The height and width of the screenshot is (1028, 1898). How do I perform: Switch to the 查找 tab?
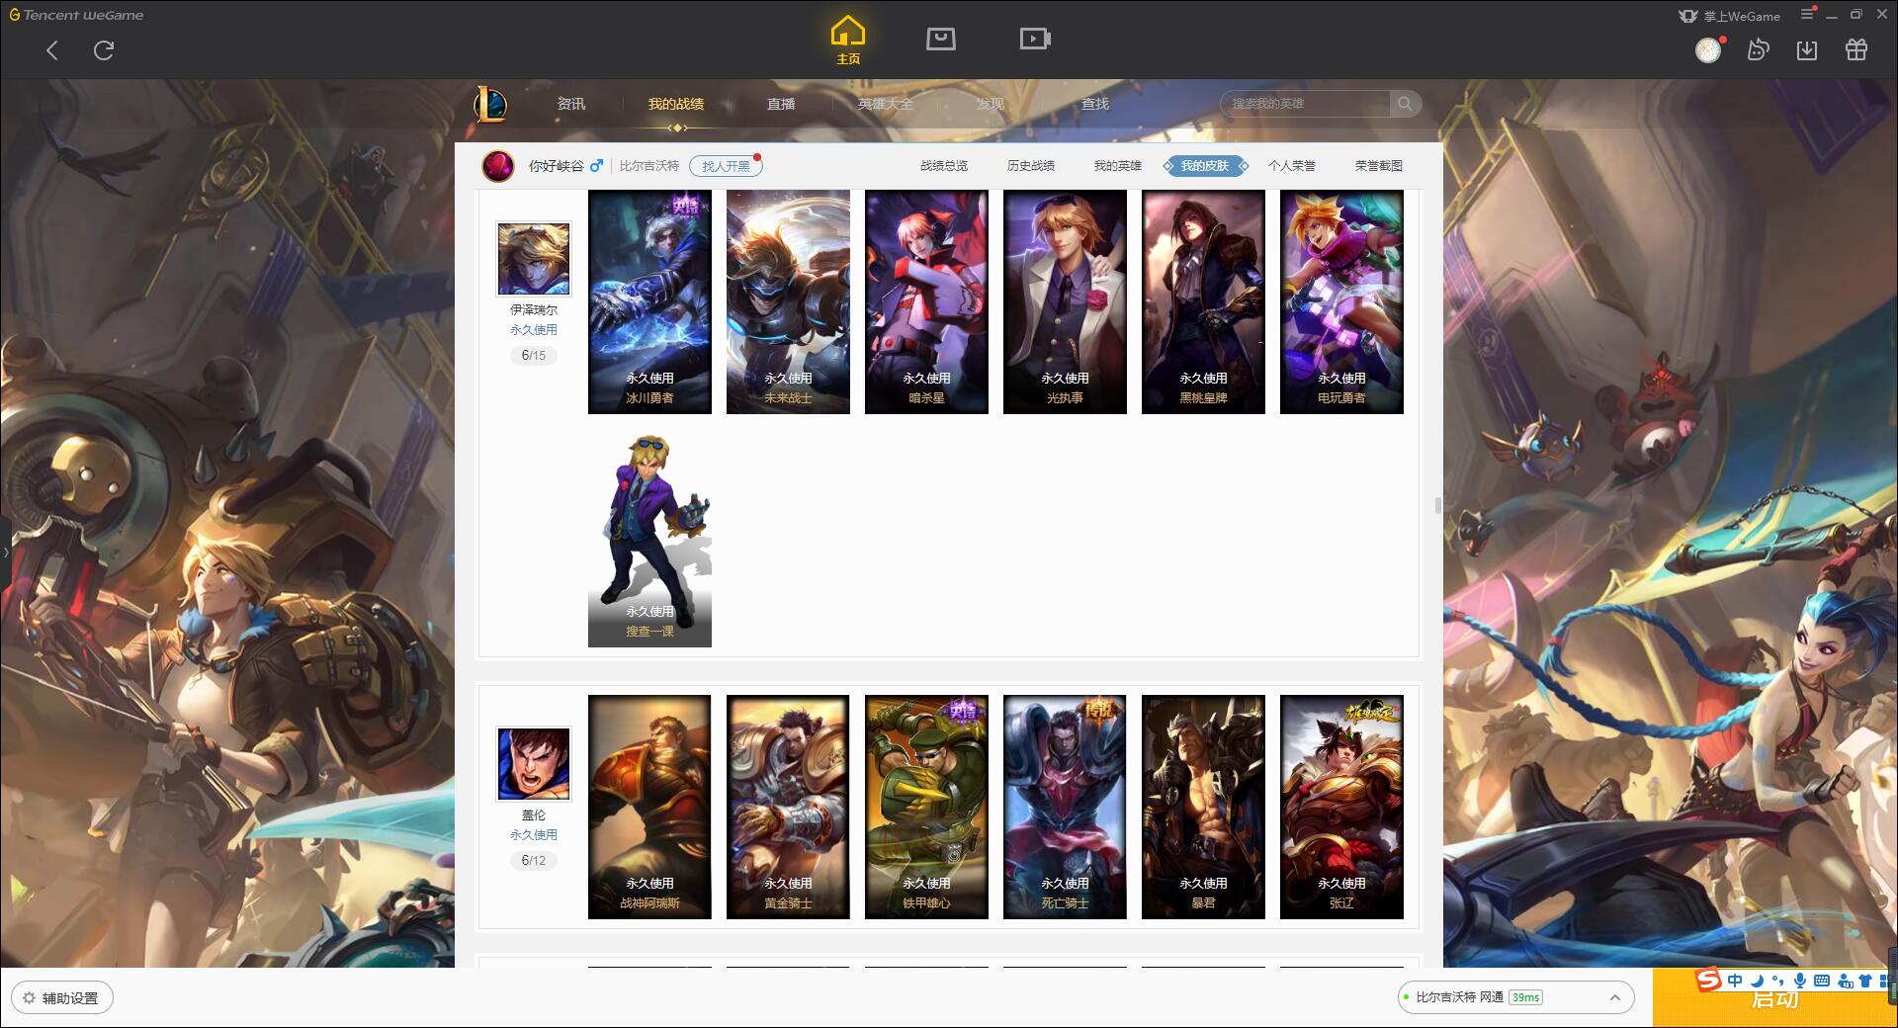(x=1095, y=104)
